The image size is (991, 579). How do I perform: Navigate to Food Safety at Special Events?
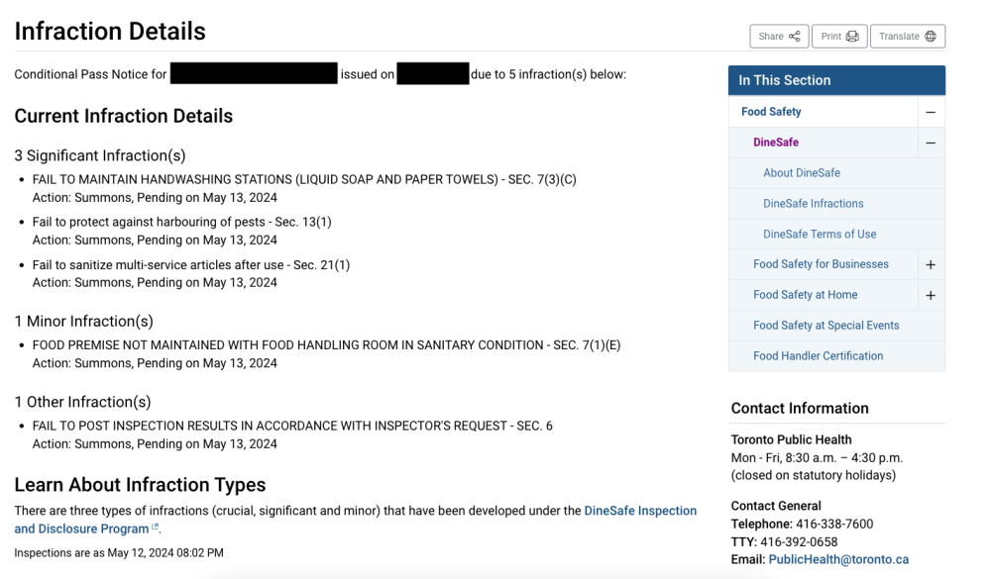[x=826, y=326]
